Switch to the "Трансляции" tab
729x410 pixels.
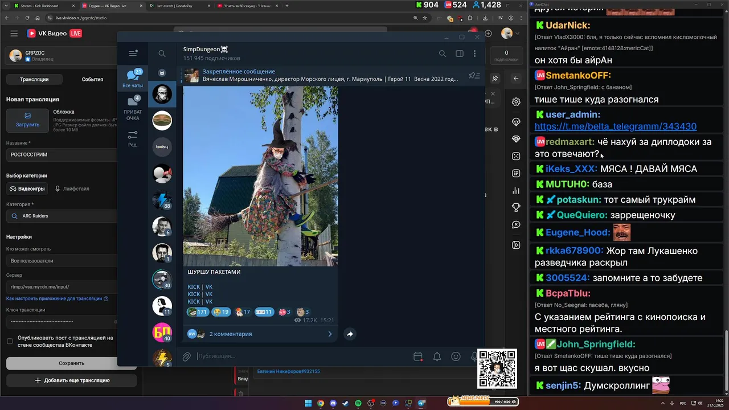coord(34,79)
